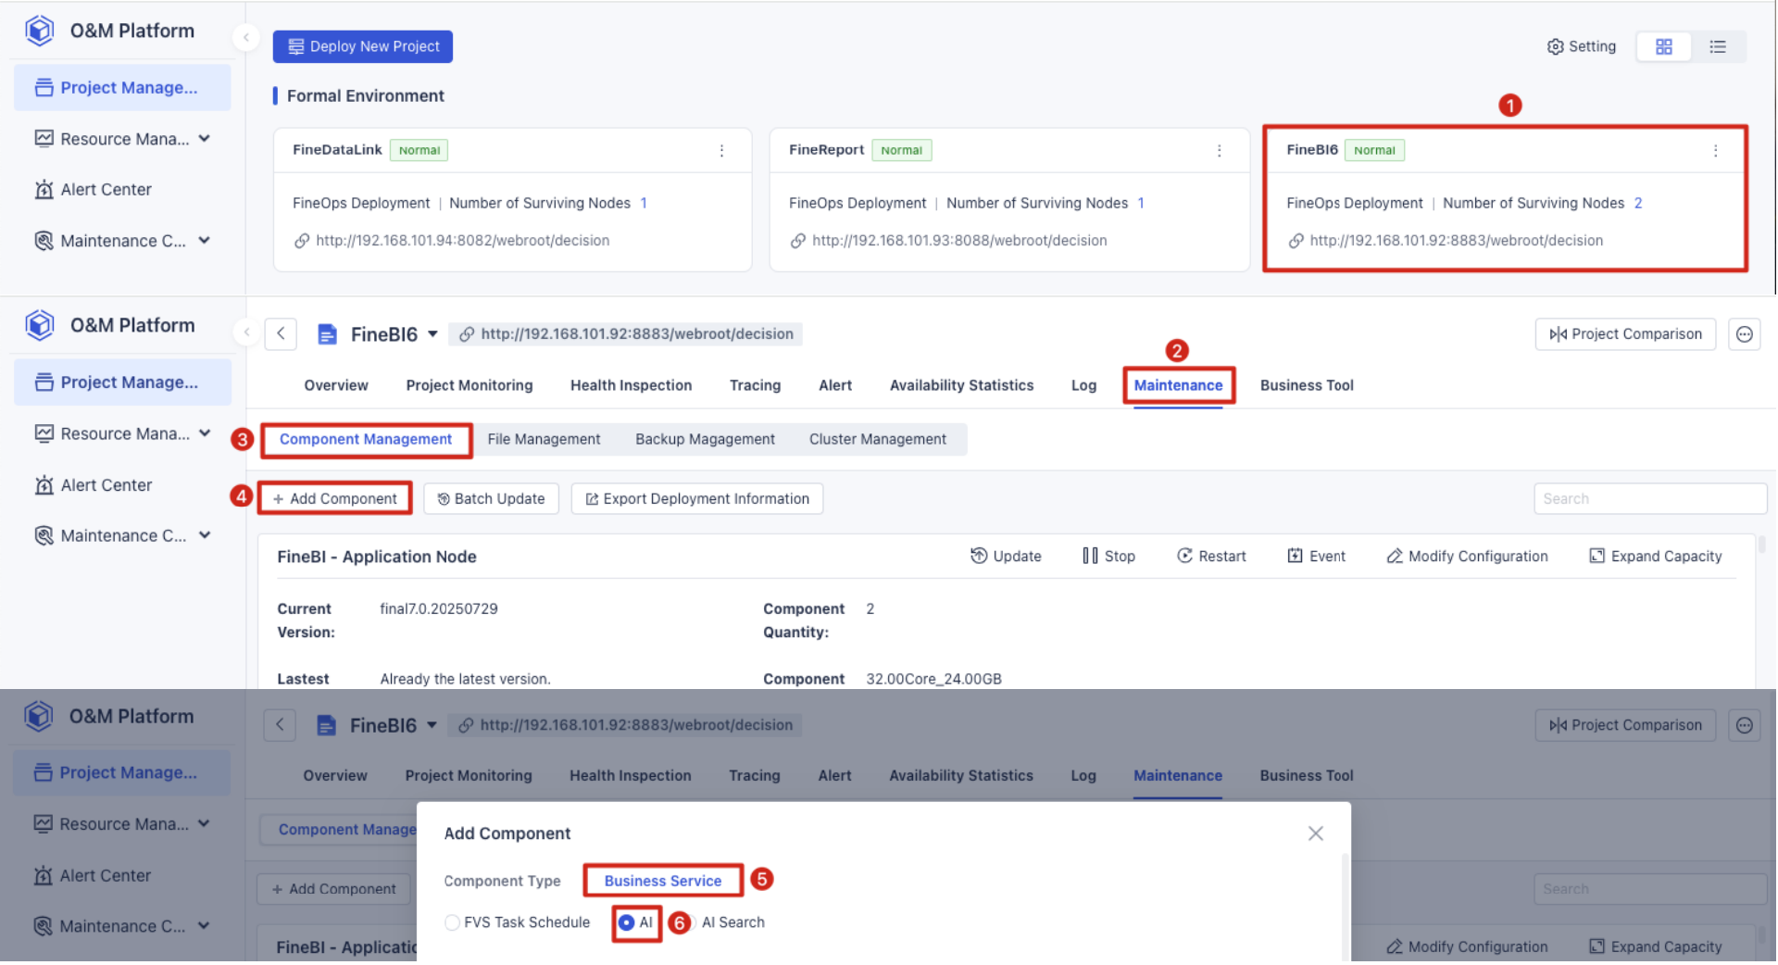Switch to the card grid view icon
The height and width of the screenshot is (965, 1778).
(1663, 46)
